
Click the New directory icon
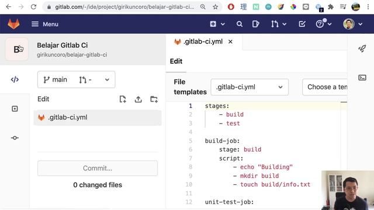click(154, 99)
